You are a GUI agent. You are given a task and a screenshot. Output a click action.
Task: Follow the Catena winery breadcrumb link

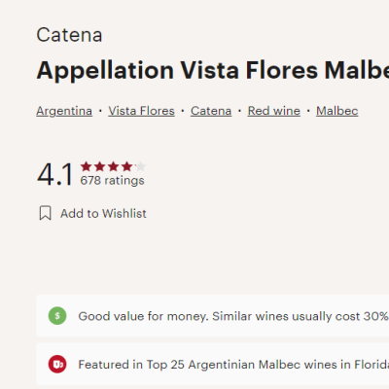(x=211, y=111)
